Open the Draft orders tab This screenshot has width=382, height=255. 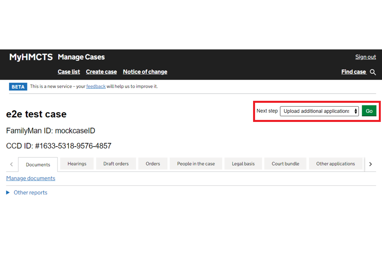[x=116, y=164]
